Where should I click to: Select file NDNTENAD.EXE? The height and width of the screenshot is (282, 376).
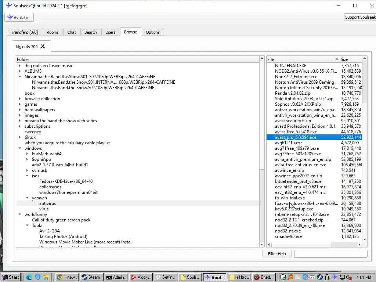291,65
